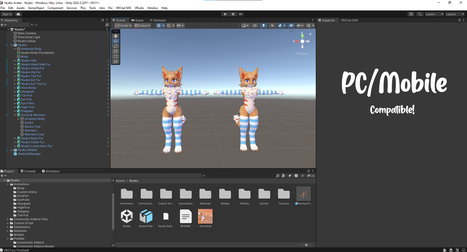Select the Scale tool in scene toolbar
Image resolution: width=467 pixels, height=252 pixels.
[116, 51]
